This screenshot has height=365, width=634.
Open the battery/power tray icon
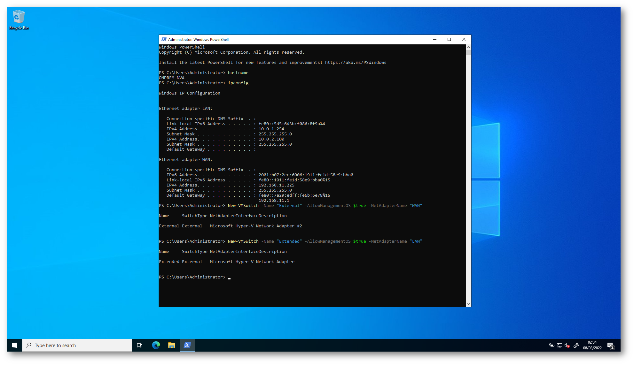pyautogui.click(x=552, y=345)
